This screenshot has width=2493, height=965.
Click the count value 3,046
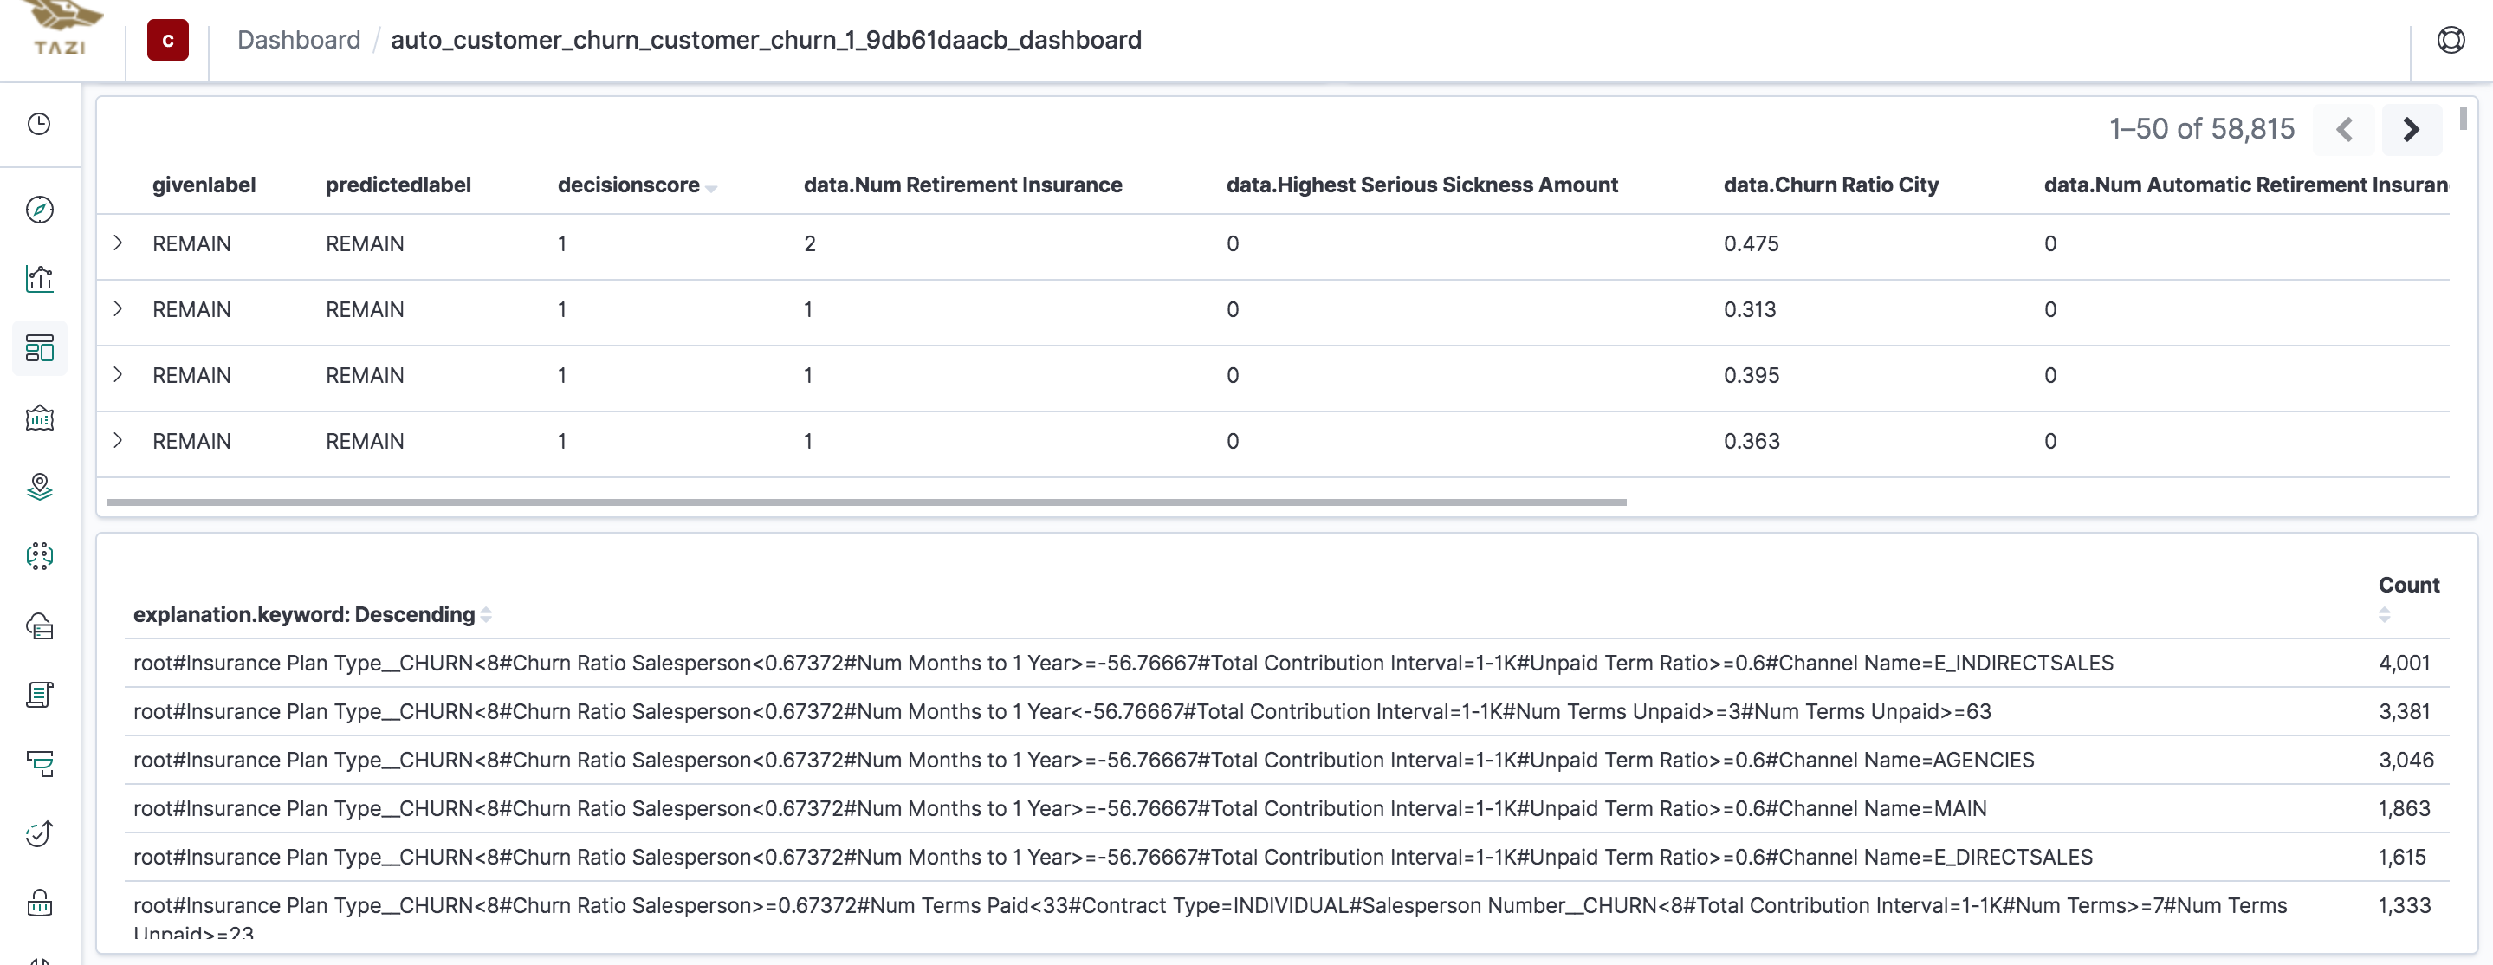(2406, 760)
